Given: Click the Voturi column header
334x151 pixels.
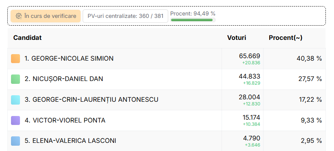Looking at the screenshot, I should click(237, 38).
